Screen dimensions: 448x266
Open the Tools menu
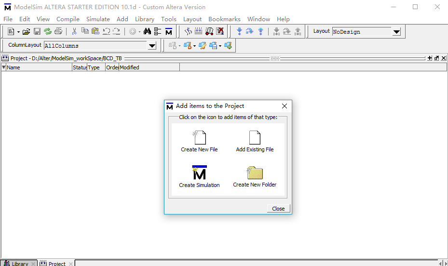pos(169,19)
